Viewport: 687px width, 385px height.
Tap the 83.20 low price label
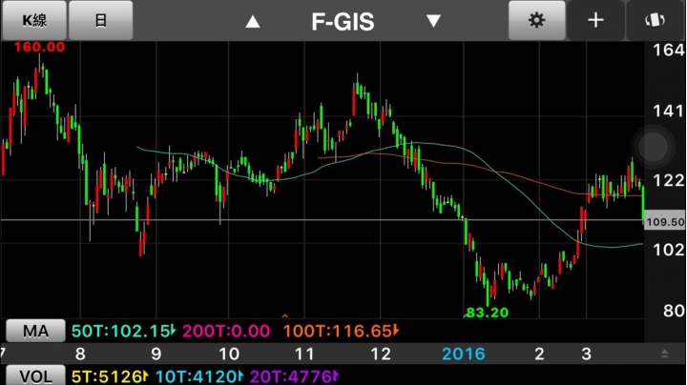pyautogui.click(x=487, y=313)
